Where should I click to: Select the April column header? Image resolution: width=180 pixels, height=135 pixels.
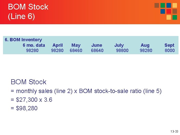pyautogui.click(x=57, y=45)
